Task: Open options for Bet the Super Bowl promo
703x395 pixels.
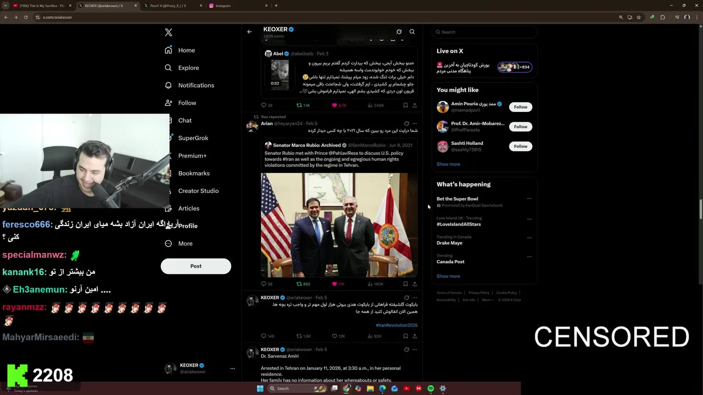Action: pos(529,199)
